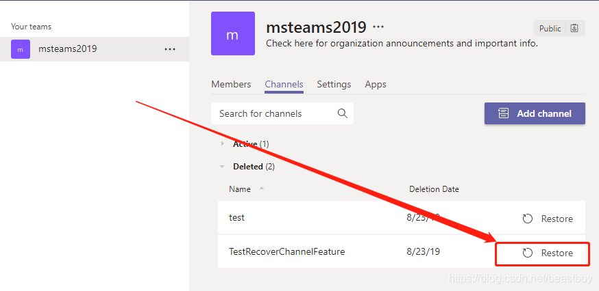The image size is (599, 291).
Task: Restore the TestRecoverChannelFeature channel
Action: tap(548, 253)
